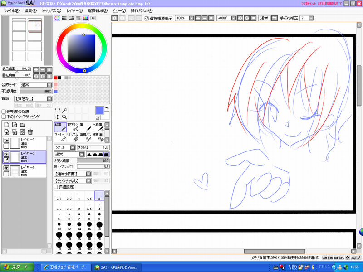Open the 選択領域 menu

[x=98, y=10]
